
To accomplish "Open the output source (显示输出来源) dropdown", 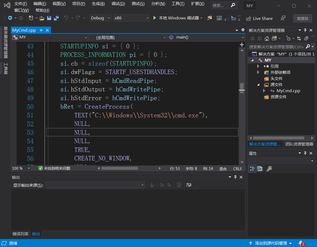I will [x=95, y=185].
